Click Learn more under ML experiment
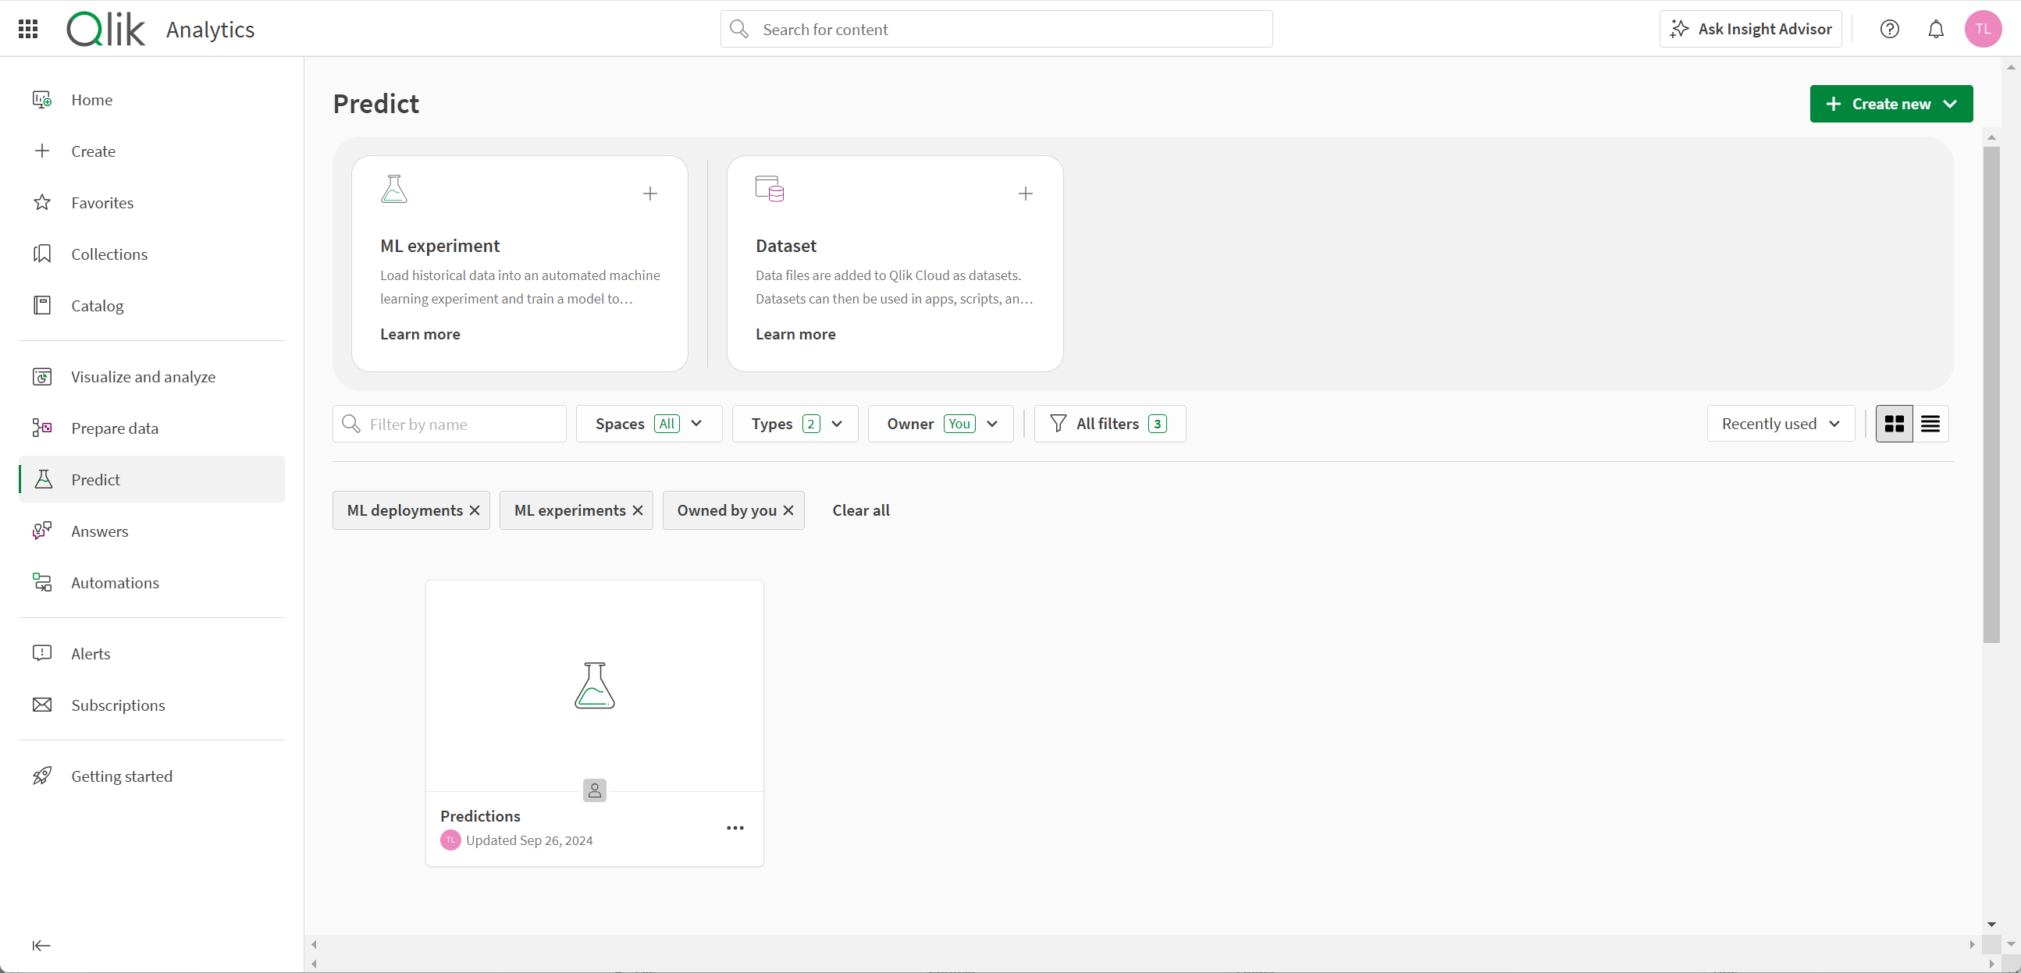 (x=420, y=333)
